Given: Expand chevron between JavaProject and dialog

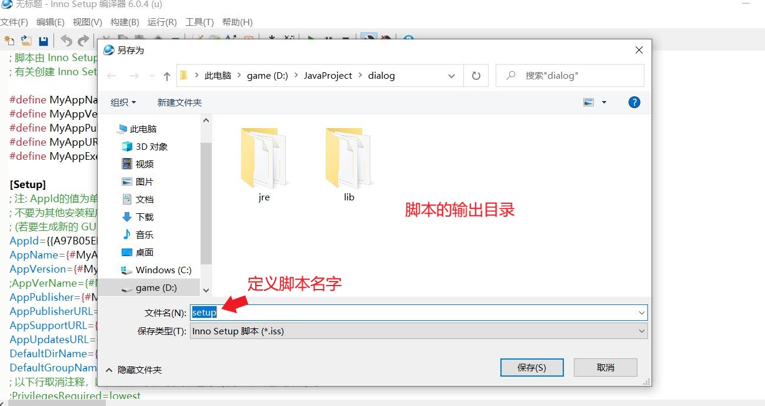Looking at the screenshot, I should click(360, 76).
